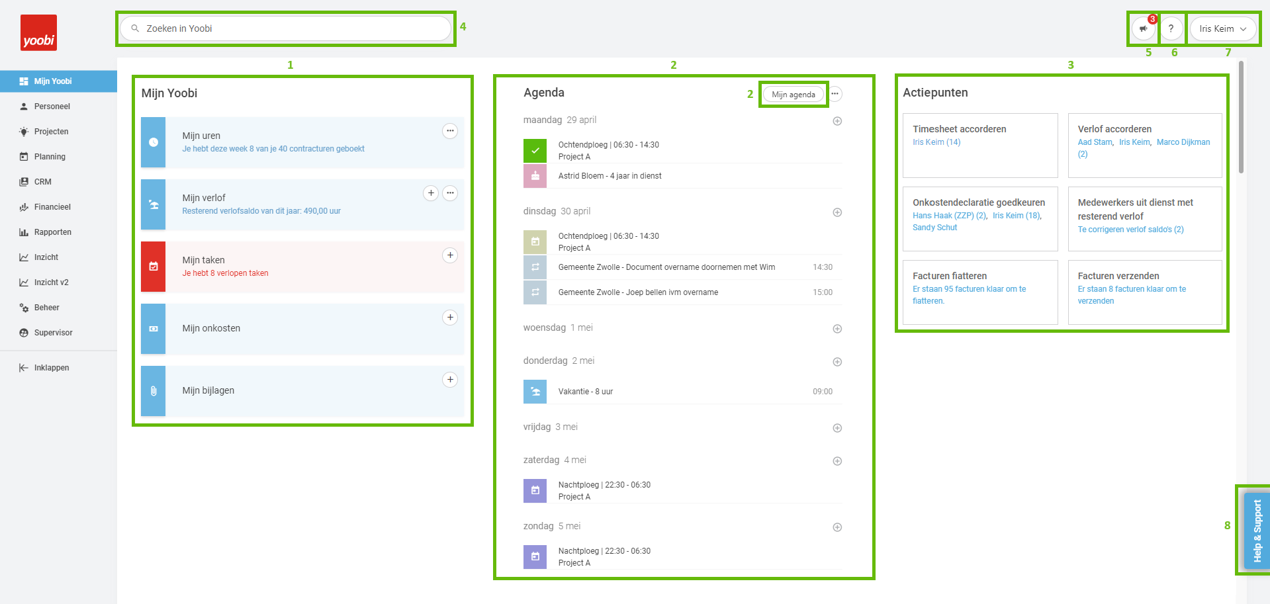The width and height of the screenshot is (1270, 604).
Task: Open Iris Keim (14) timesheet link
Action: coord(936,142)
